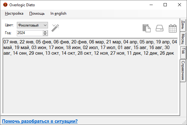Image resolution: width=187 pixels, height=125 pixels.
Task: Click the copy to clipboard icon
Action: tap(146, 28)
